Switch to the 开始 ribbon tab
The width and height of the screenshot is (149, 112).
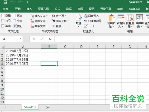point(18,9)
